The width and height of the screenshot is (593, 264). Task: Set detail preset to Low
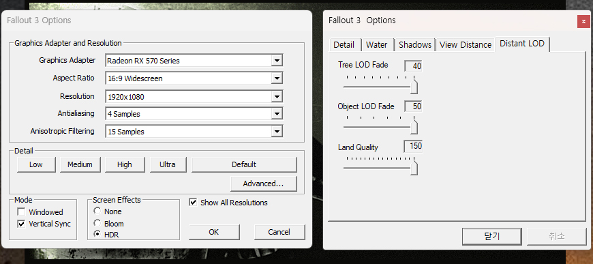(36, 164)
